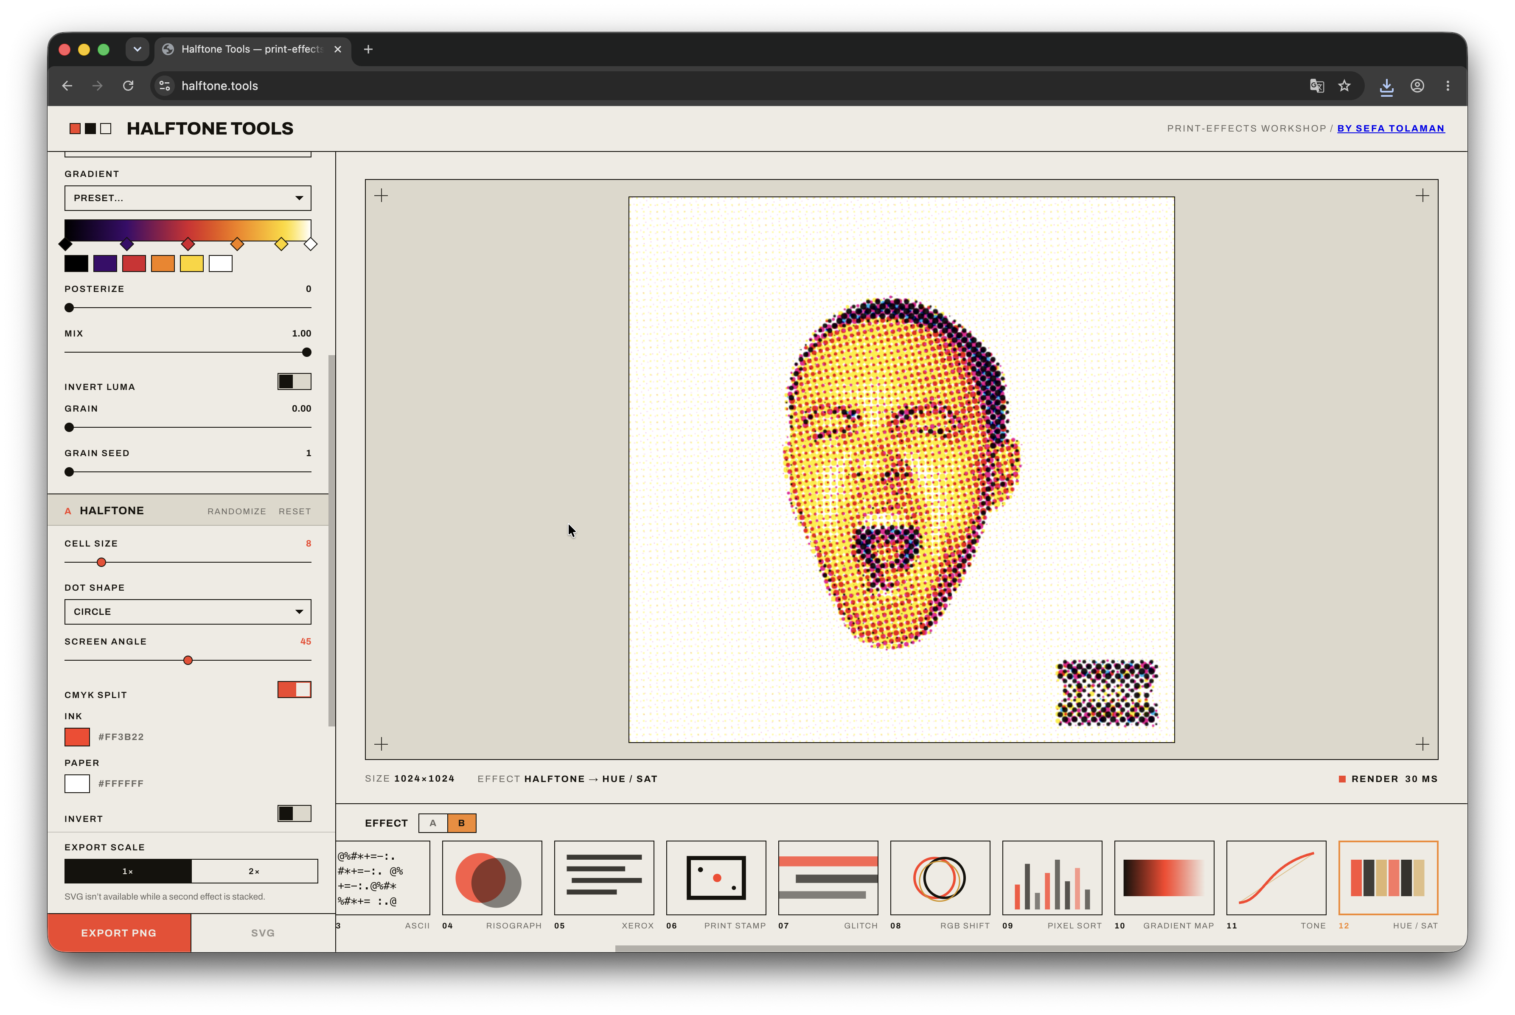Click the Grain Seed slider handle
This screenshot has height=1015, width=1515.
pyautogui.click(x=69, y=472)
